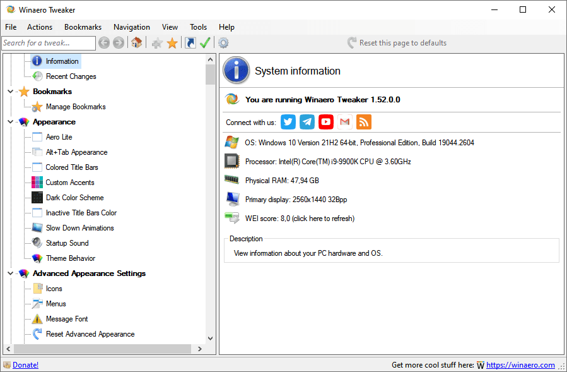Open bookmarks with the gold star toolbar icon

coord(172,43)
